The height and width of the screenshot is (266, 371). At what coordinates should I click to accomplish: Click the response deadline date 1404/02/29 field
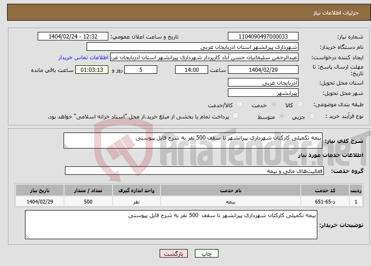(263, 70)
